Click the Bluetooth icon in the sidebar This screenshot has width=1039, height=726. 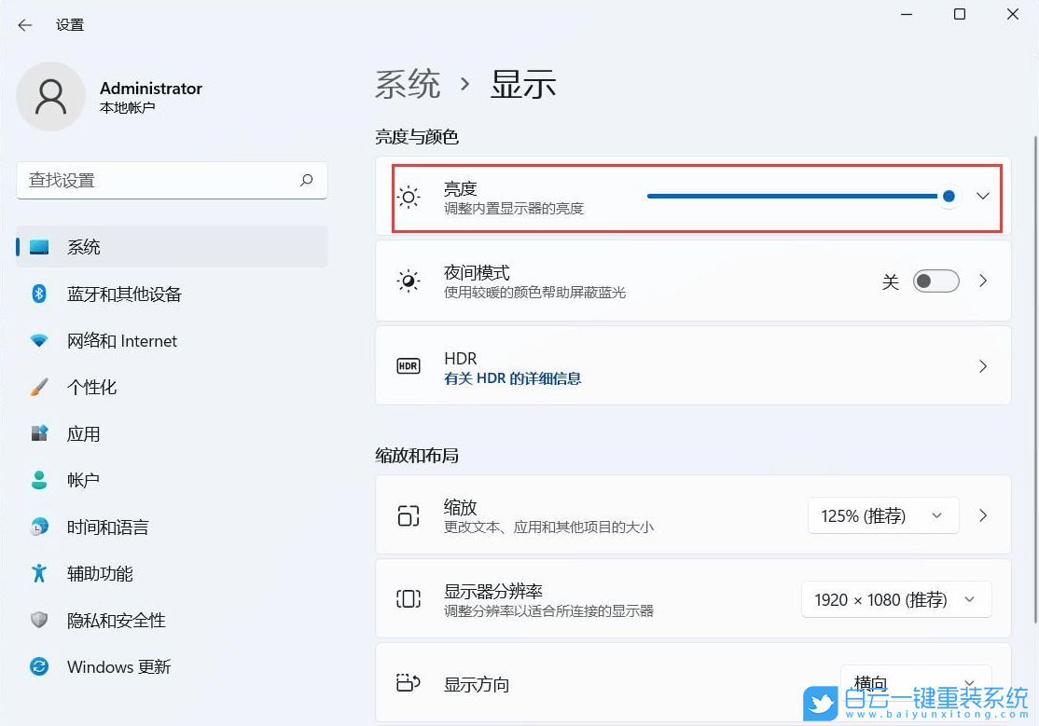click(38, 294)
